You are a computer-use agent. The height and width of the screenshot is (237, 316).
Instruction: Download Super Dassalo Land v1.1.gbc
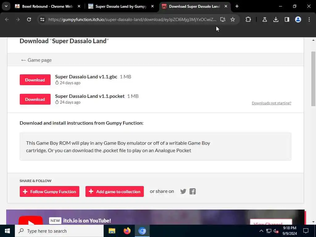pos(35,80)
